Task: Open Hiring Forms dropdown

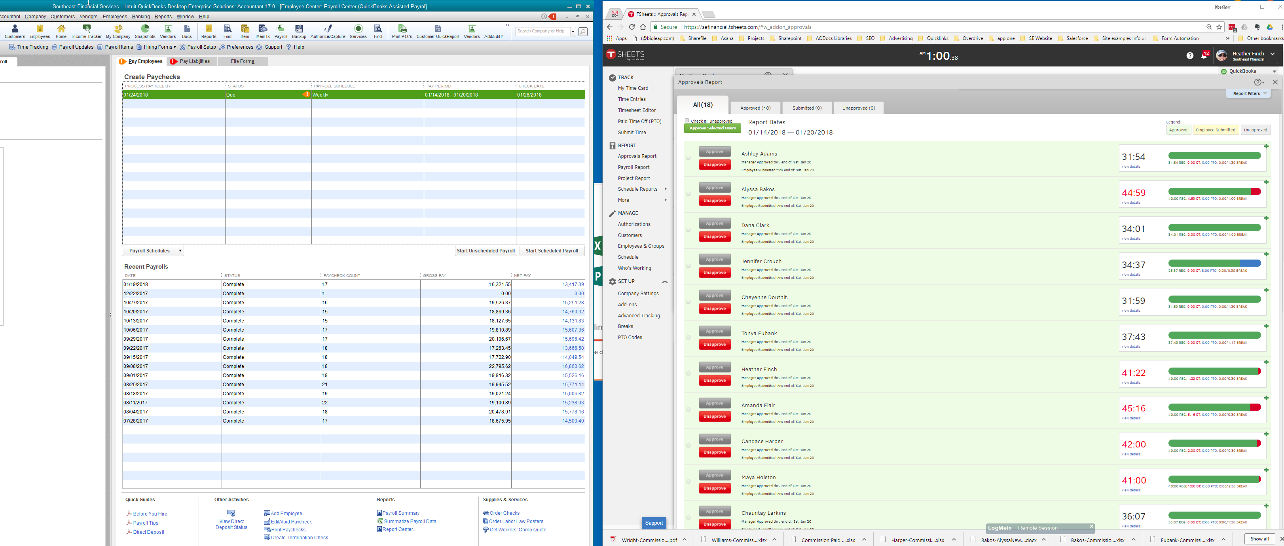Action: [x=157, y=47]
